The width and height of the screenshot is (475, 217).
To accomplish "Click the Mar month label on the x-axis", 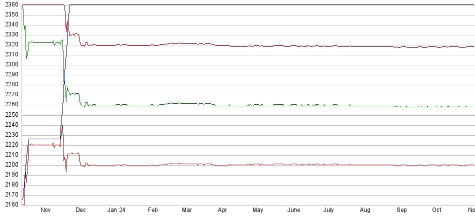I will coord(187,211).
